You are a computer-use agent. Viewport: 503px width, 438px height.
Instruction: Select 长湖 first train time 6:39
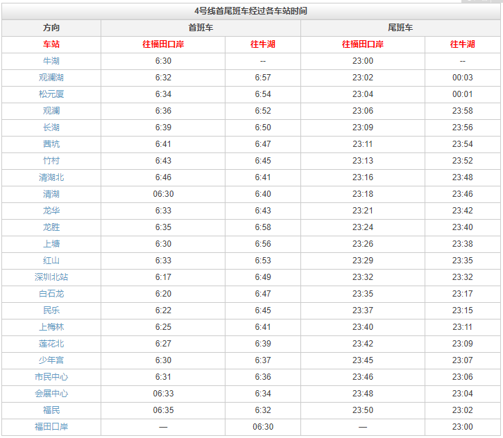(163, 128)
